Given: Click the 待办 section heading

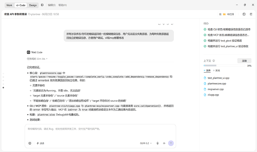Looking at the screenshot, I should (x=206, y=23).
